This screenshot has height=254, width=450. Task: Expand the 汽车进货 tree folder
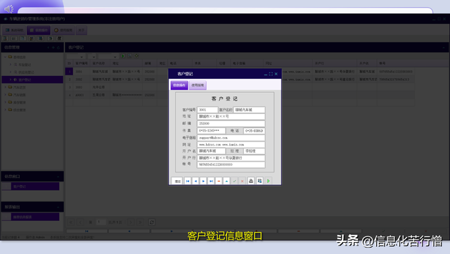pos(5,87)
